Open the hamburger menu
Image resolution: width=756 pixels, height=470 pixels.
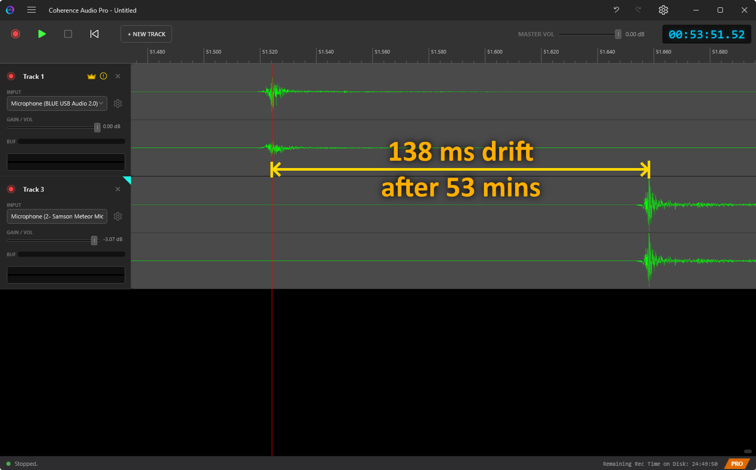point(32,9)
